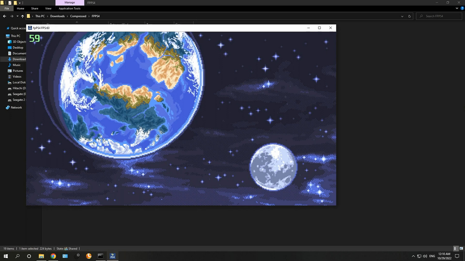Viewport: 465px width, 261px height.
Task: Click the Windows Start button
Action: (6, 256)
